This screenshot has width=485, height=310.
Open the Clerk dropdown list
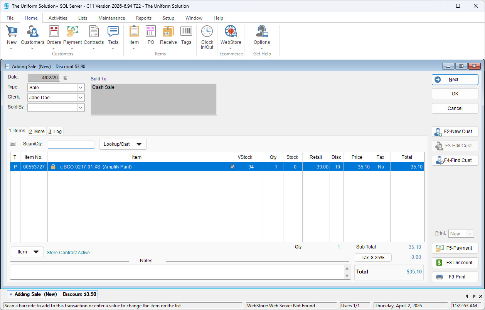click(81, 98)
